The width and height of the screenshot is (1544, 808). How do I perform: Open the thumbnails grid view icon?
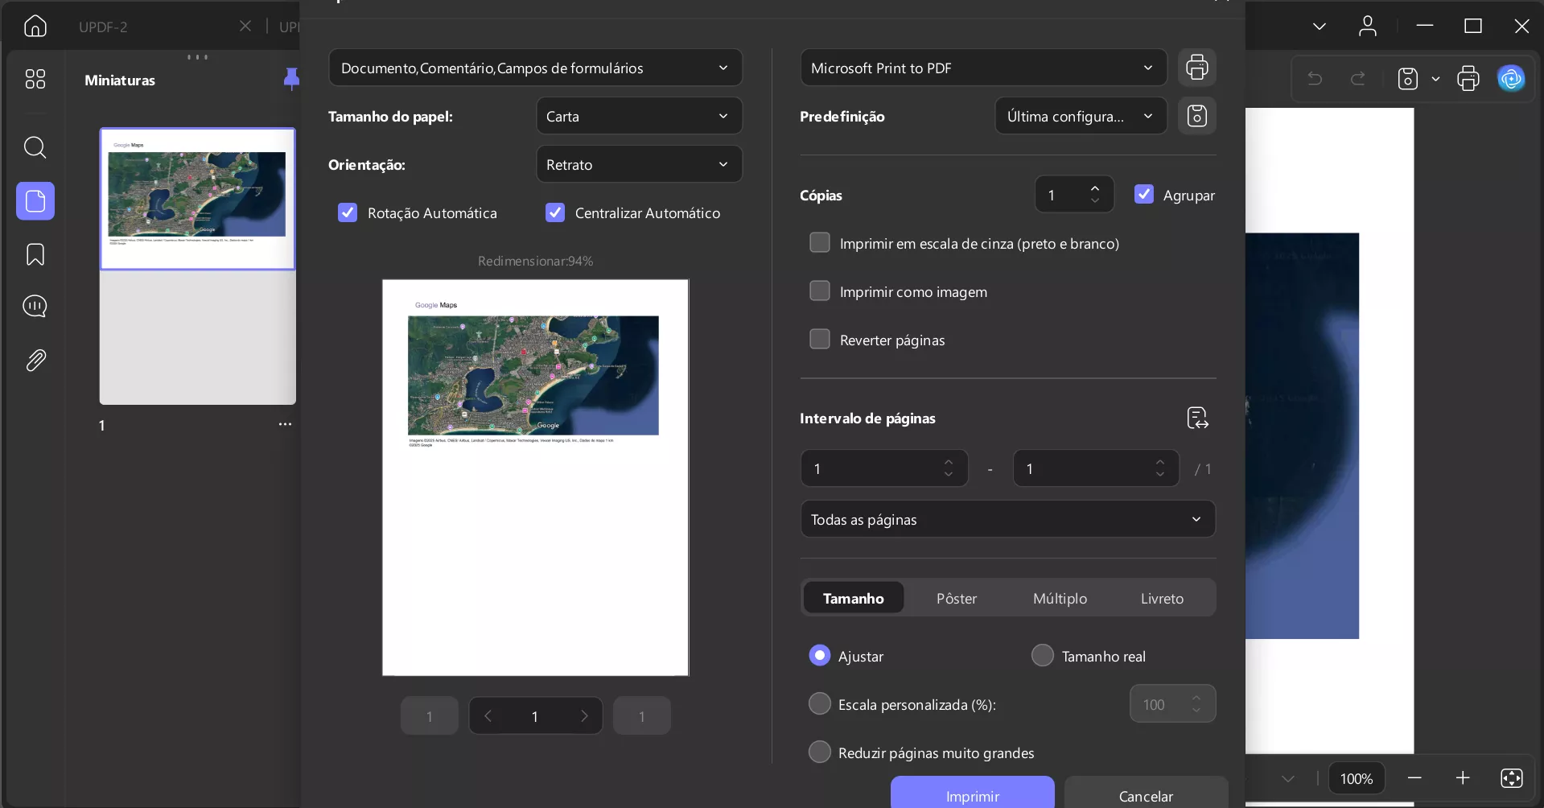[x=35, y=79]
